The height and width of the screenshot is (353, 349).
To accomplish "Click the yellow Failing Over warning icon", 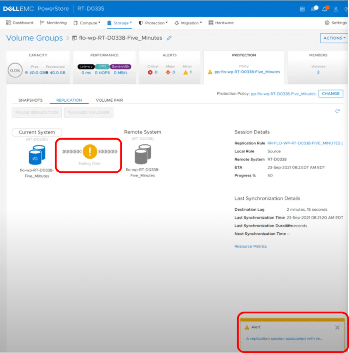I will coord(90,152).
